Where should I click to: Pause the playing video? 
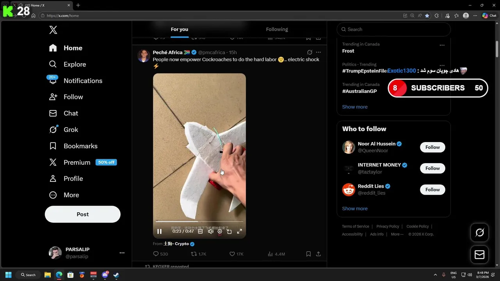[x=159, y=231]
